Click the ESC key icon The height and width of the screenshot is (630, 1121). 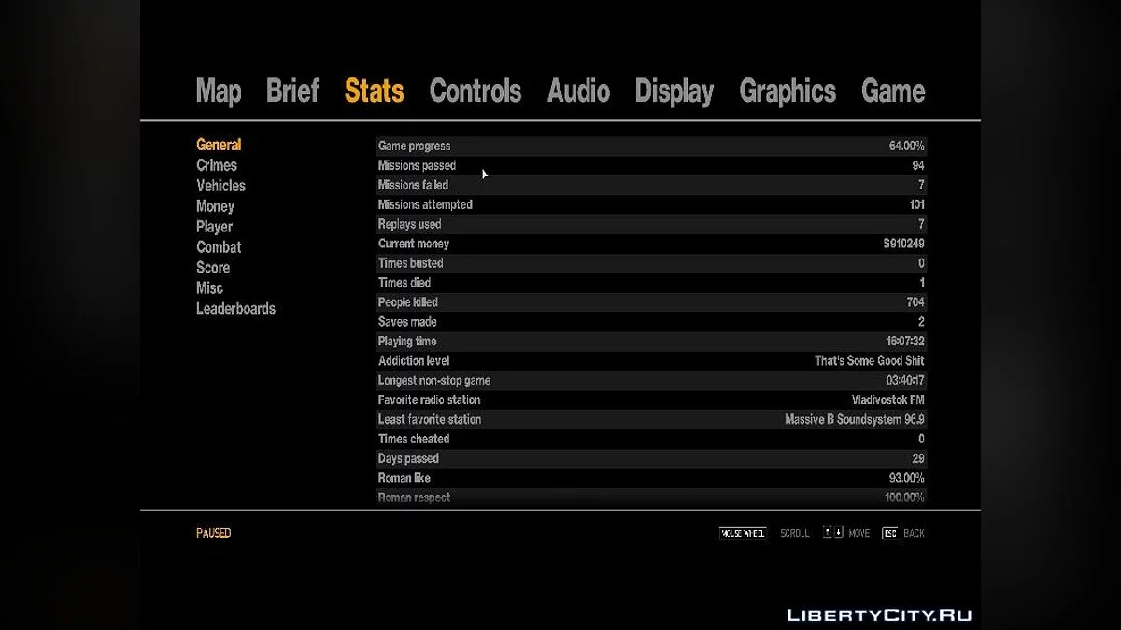coord(889,533)
